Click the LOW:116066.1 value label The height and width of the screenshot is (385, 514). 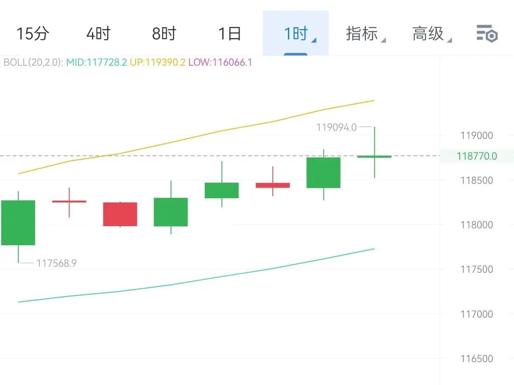[220, 63]
